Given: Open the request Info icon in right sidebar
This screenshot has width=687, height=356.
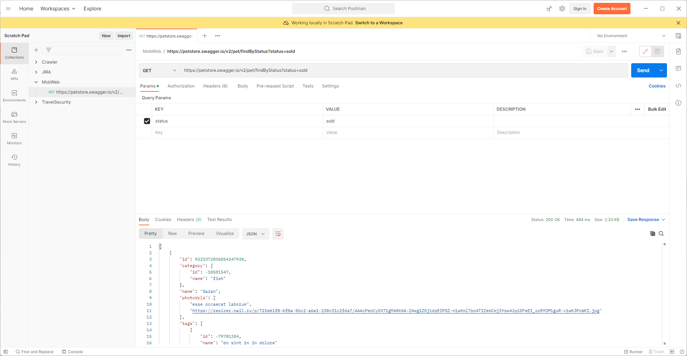Looking at the screenshot, I should [x=678, y=103].
